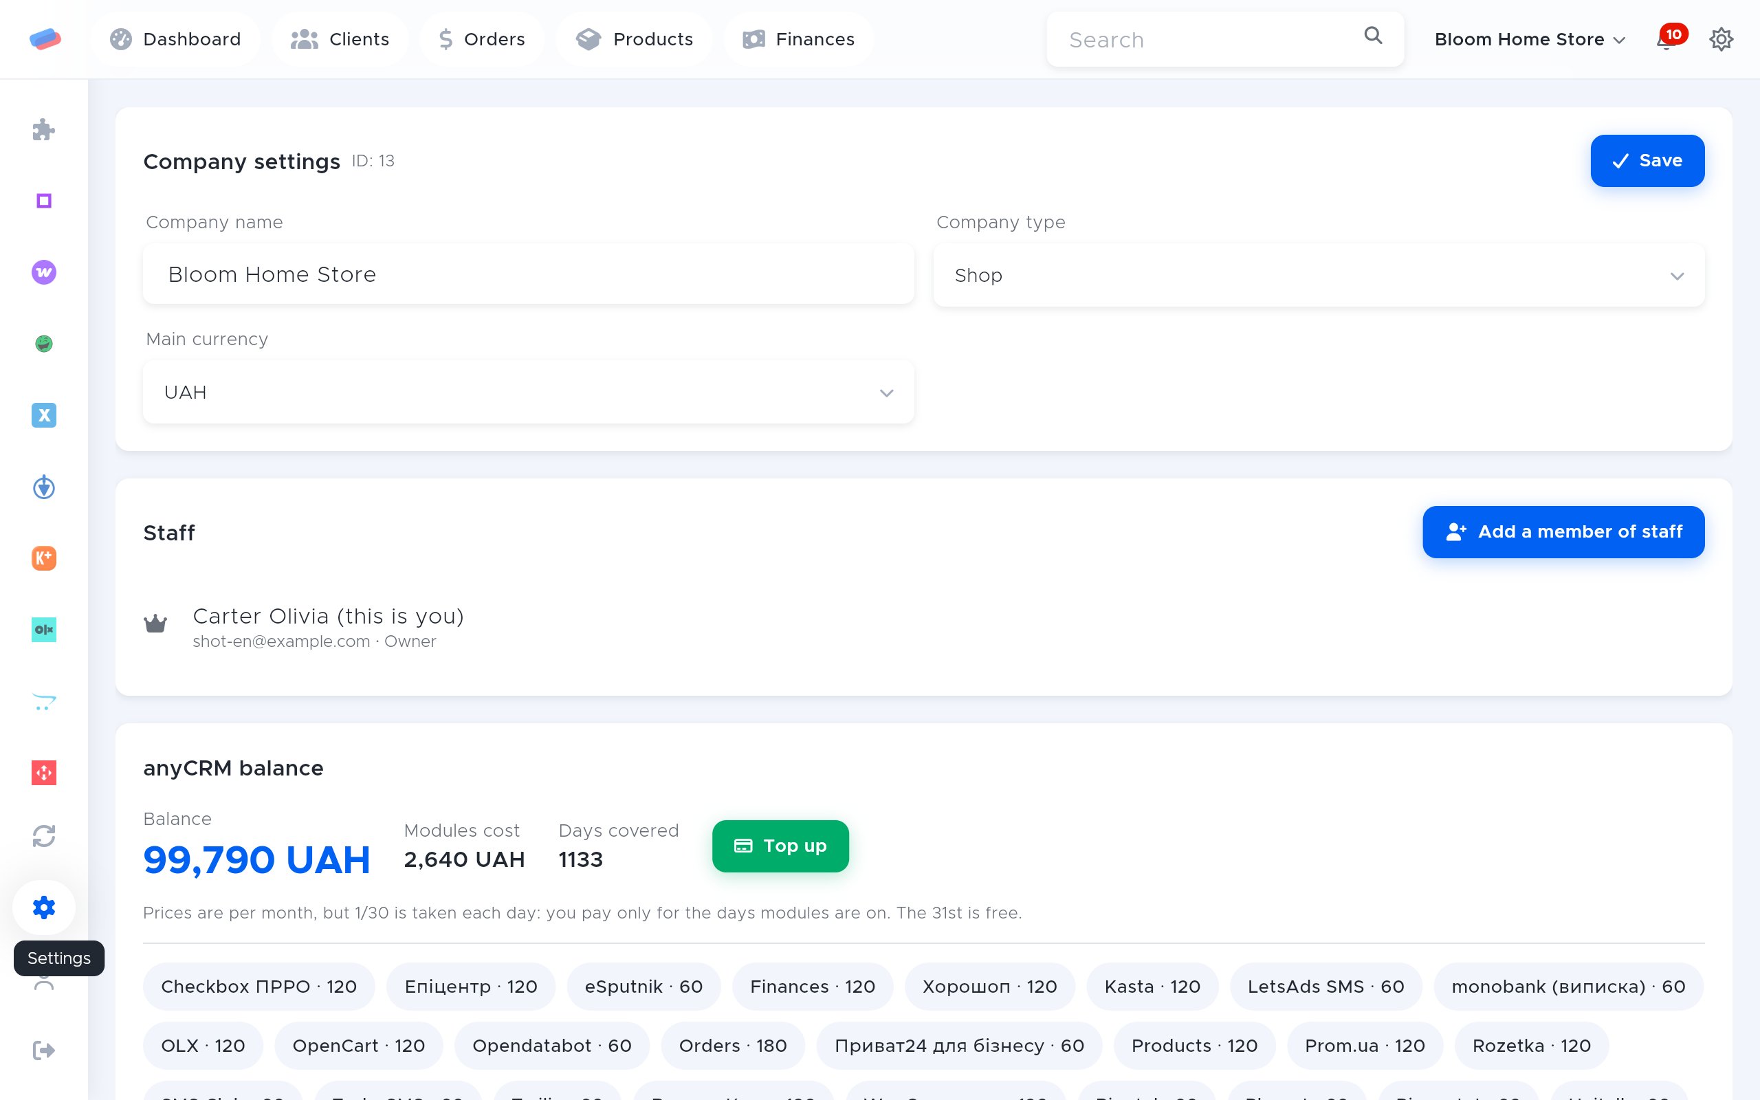Click the logout icon at sidebar bottom
The width and height of the screenshot is (1760, 1100).
coord(43,1050)
